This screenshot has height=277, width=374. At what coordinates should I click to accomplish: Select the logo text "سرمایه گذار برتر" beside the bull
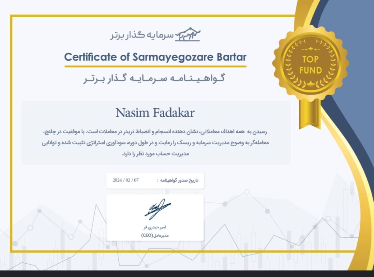click(142, 35)
